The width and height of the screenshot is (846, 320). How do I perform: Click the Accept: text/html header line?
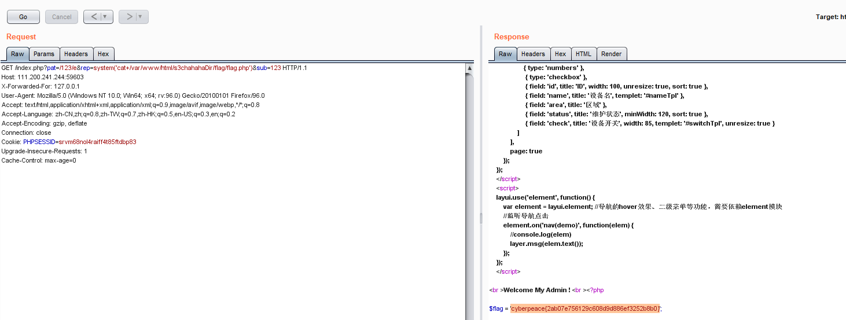click(x=130, y=105)
